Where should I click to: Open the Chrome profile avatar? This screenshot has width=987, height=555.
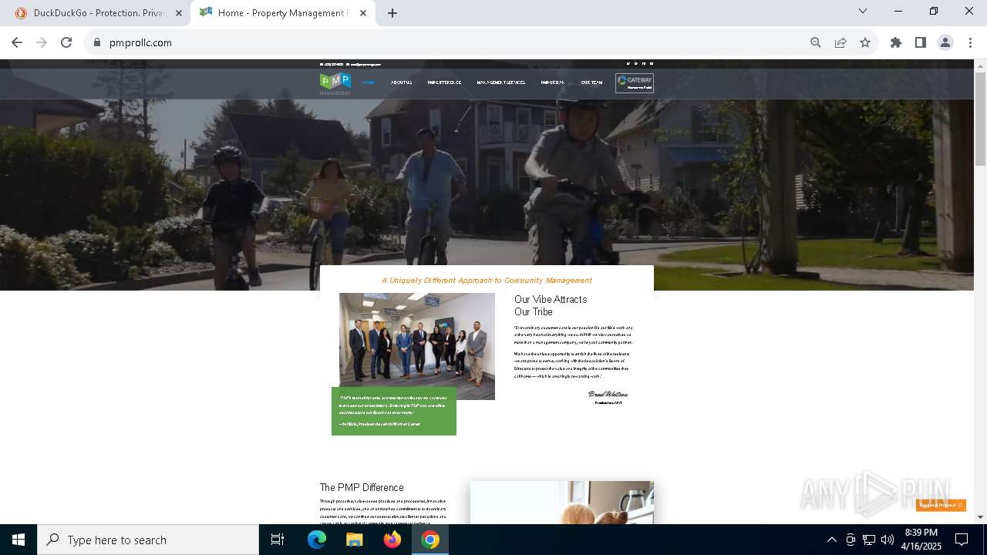tap(945, 42)
